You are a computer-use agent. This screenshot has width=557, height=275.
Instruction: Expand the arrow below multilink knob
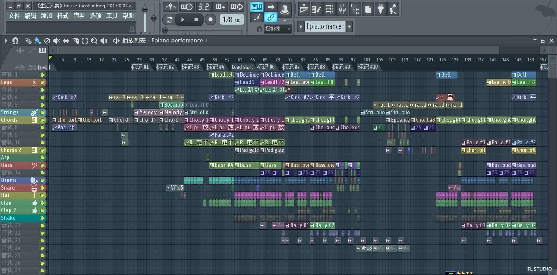(285, 21)
